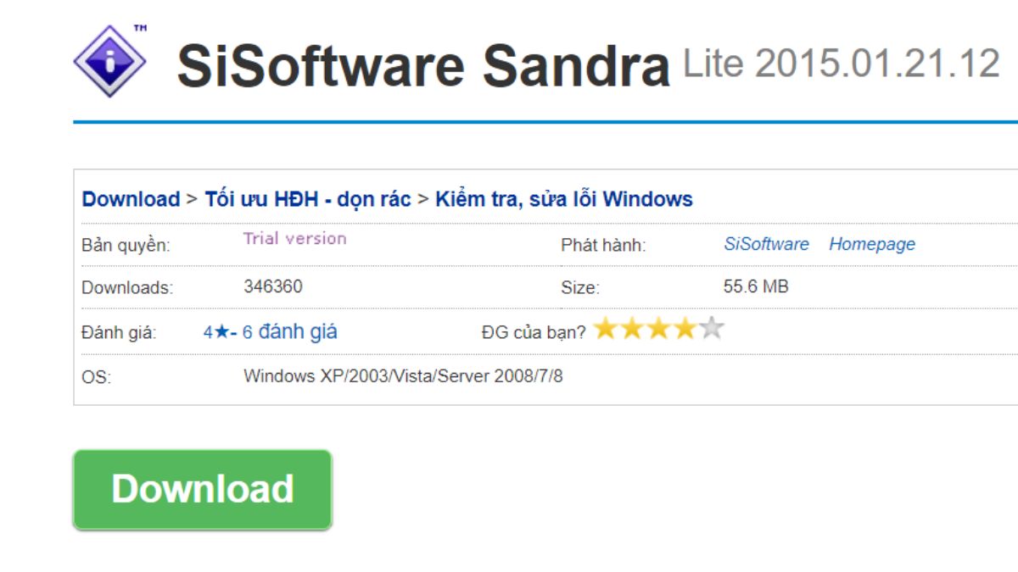The height and width of the screenshot is (572, 1018).
Task: Open the SiSoftware publisher link
Action: pos(767,244)
